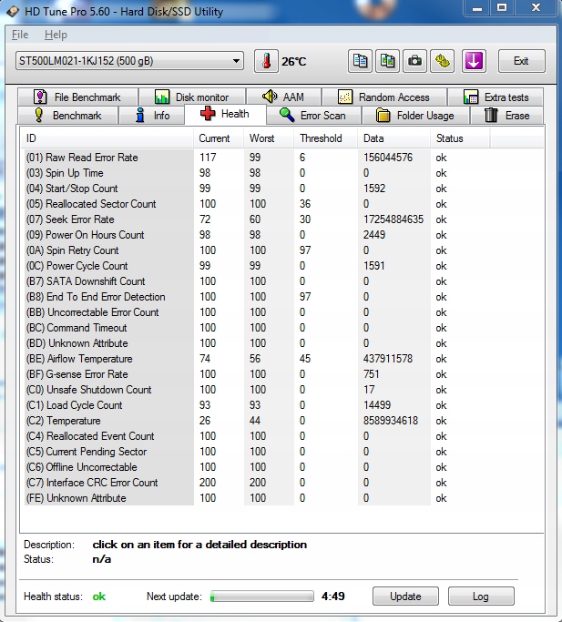Screen dimensions: 562x622
Task: Select the (C4) Reallocated Event Count row
Action: click(x=257, y=436)
